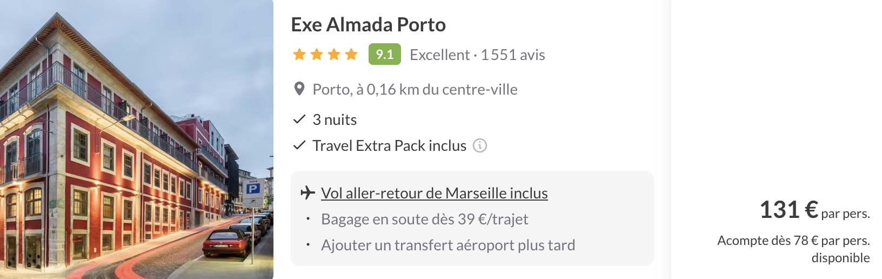Click the Travel Extra Pack inclus label
The height and width of the screenshot is (279, 882).
pos(389,145)
